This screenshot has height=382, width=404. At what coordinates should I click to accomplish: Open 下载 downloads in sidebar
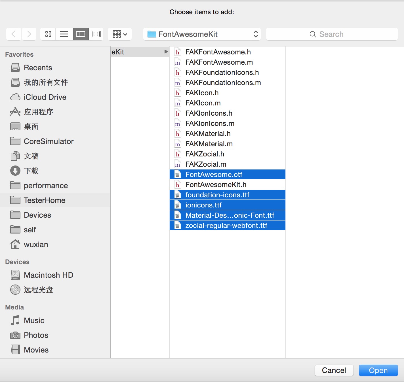(55, 171)
